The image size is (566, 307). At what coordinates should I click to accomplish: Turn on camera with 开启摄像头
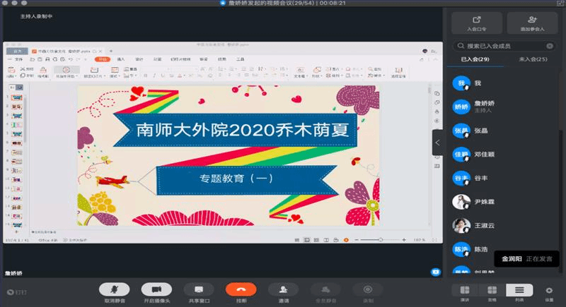(x=156, y=289)
